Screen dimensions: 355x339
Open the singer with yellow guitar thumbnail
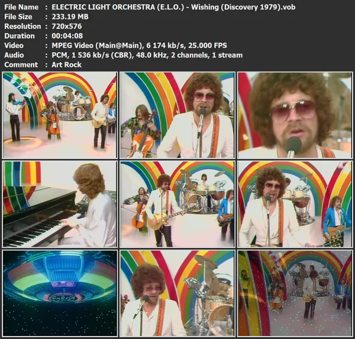177,204
